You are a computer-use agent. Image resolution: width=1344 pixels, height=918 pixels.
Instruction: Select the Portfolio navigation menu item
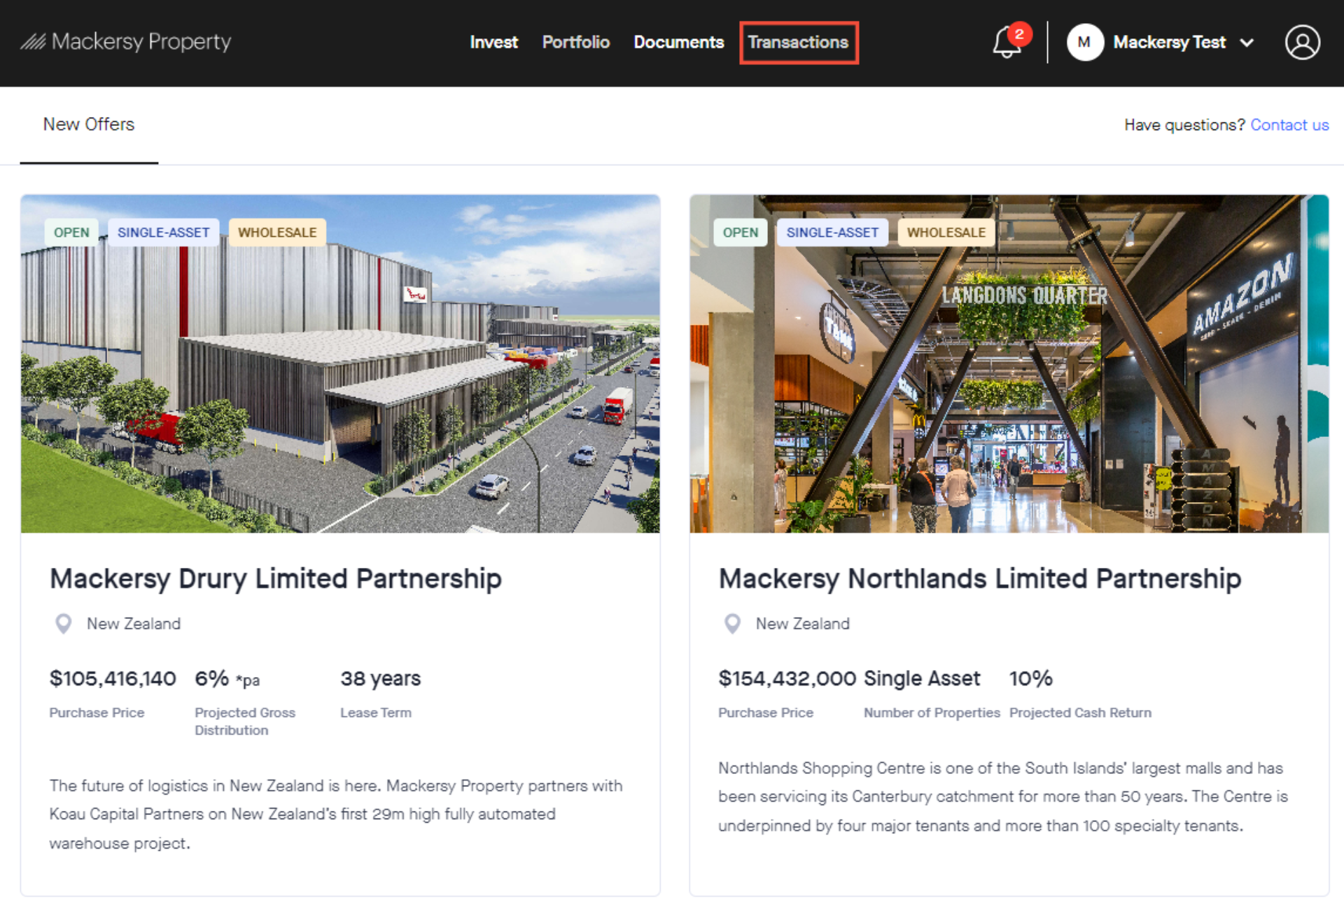[x=576, y=43]
